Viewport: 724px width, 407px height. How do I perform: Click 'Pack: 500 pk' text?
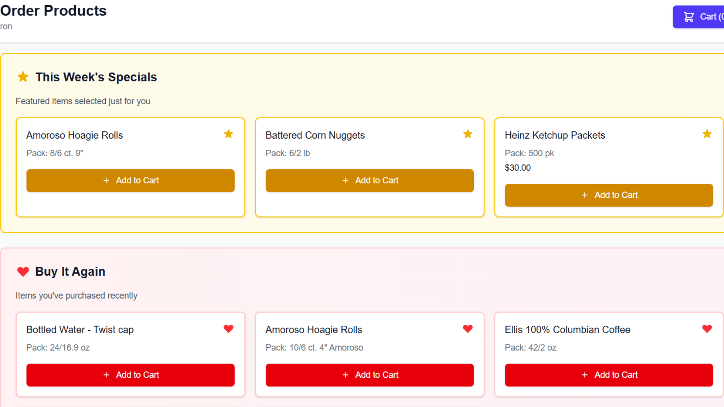529,153
